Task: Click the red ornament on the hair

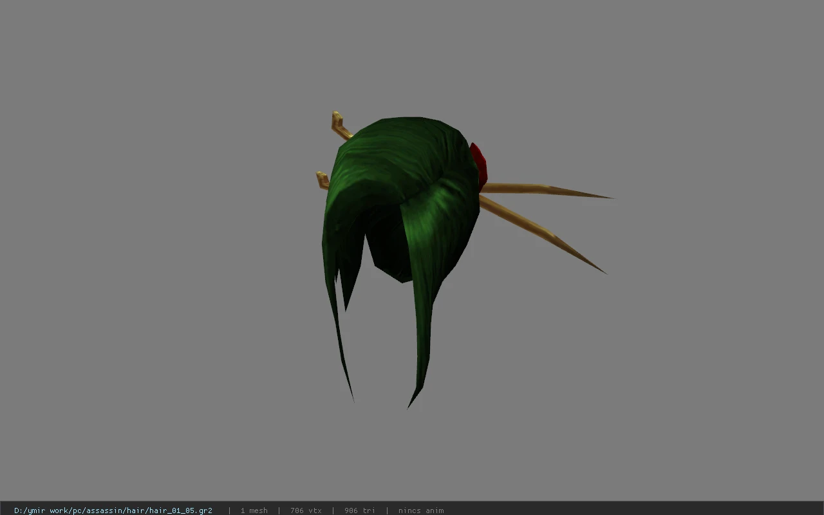Action: 479,166
